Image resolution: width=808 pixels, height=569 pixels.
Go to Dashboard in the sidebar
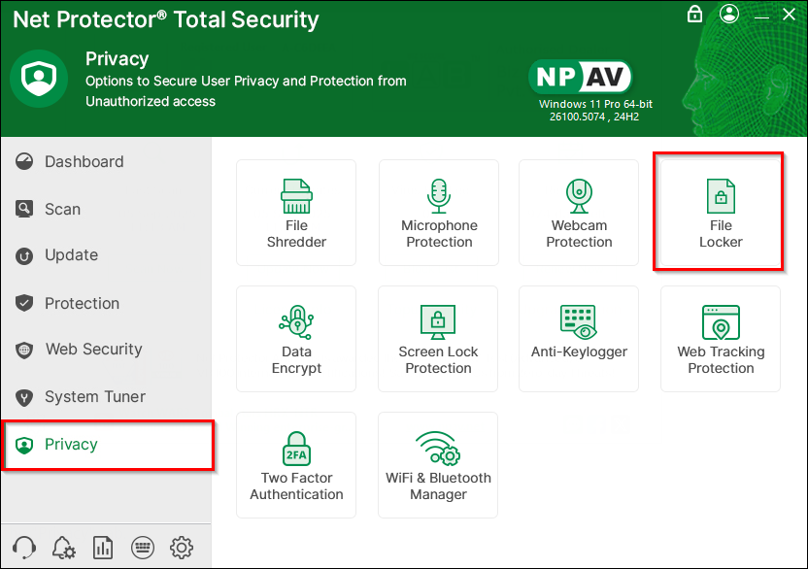(x=84, y=162)
